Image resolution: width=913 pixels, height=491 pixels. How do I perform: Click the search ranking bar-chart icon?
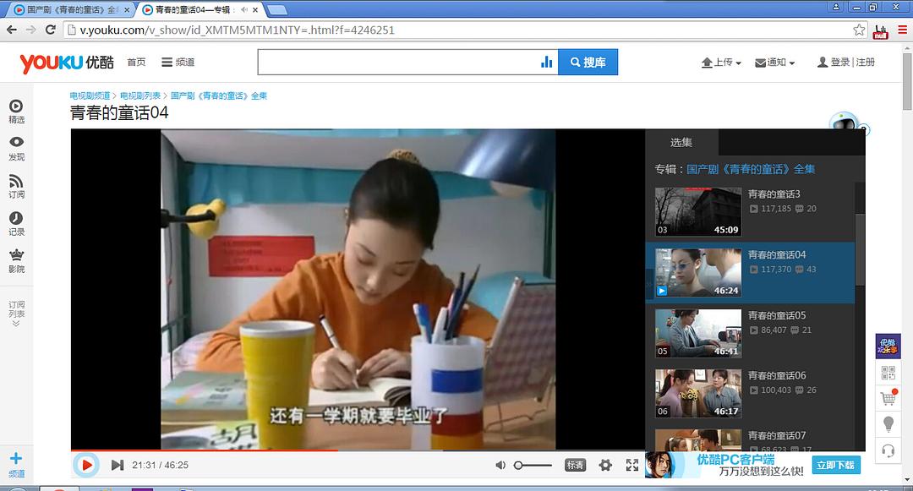546,62
